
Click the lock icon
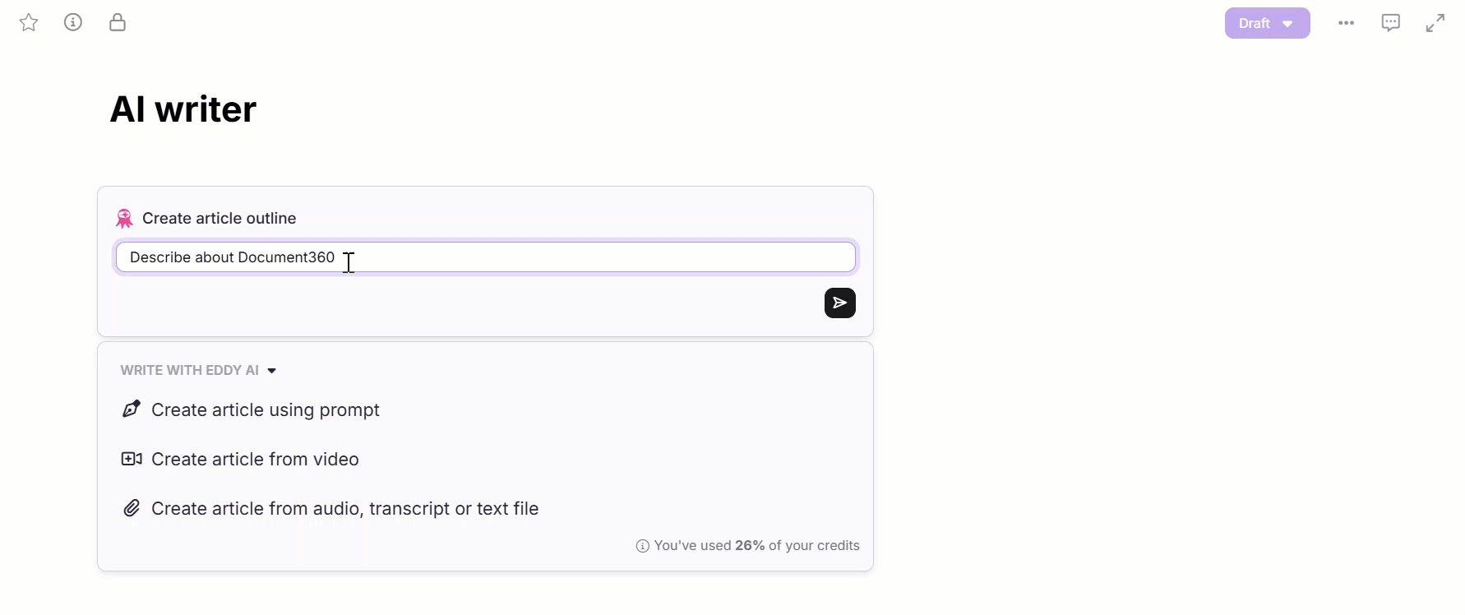118,22
